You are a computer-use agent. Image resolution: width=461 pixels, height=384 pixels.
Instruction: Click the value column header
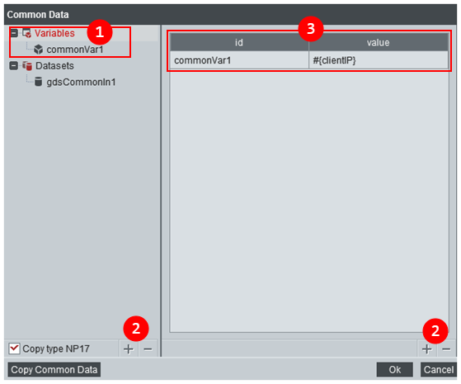point(378,42)
